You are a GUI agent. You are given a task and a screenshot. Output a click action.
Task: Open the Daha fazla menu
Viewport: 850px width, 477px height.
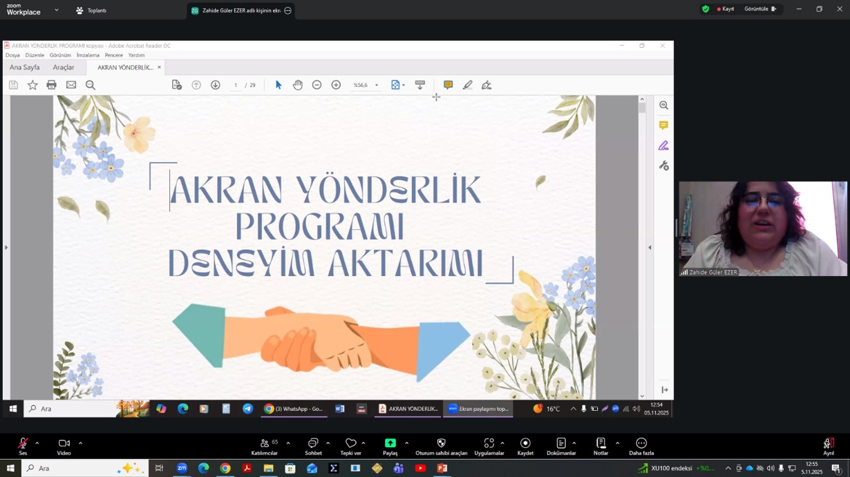[x=641, y=445]
